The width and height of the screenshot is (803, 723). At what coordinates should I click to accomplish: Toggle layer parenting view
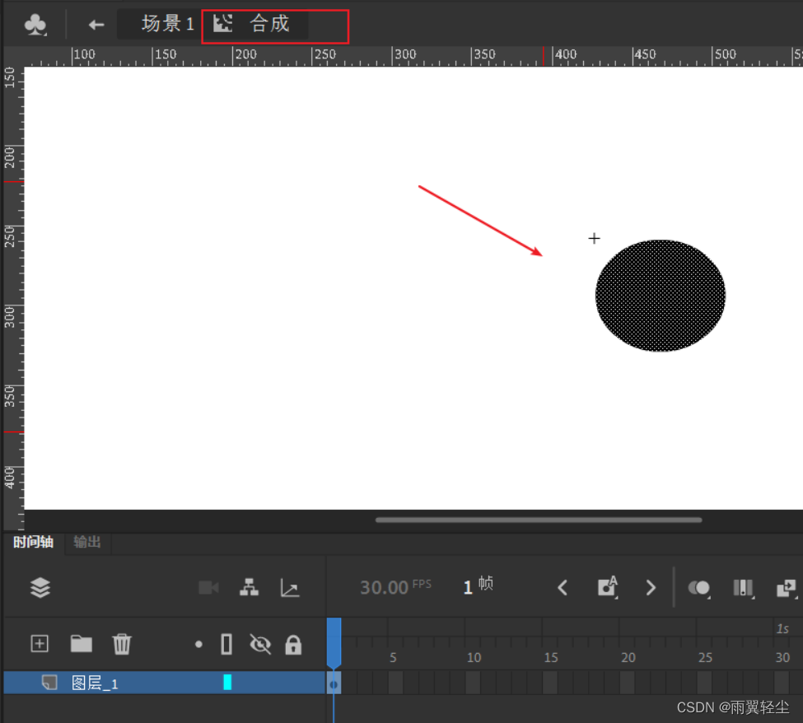[249, 587]
